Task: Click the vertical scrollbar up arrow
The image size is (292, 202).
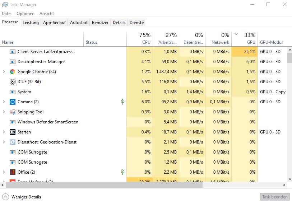Action: tap(290, 50)
